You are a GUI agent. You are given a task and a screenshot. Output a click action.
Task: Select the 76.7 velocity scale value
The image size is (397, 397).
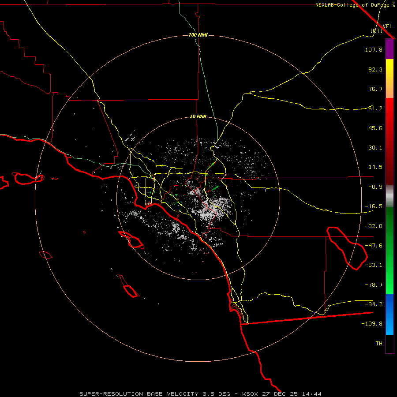click(x=375, y=89)
